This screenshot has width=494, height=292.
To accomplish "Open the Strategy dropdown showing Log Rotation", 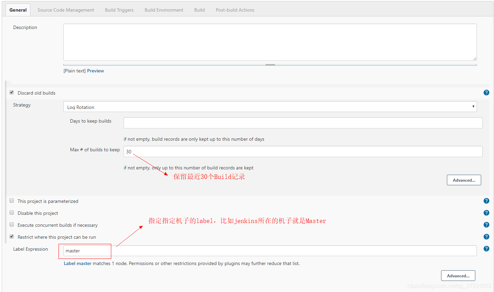I will pos(270,107).
